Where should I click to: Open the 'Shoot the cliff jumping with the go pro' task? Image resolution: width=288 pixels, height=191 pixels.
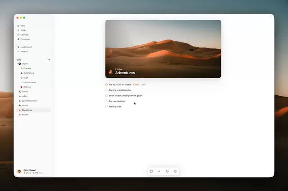126,96
